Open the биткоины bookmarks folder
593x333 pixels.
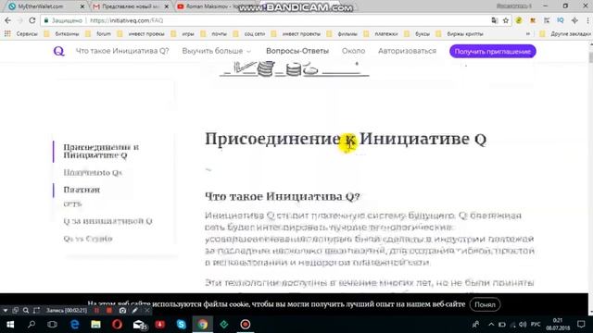62,33
